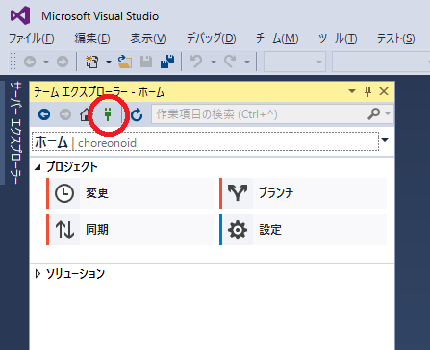Click the green connection plug icon
This screenshot has width=430, height=350.
coord(108,114)
